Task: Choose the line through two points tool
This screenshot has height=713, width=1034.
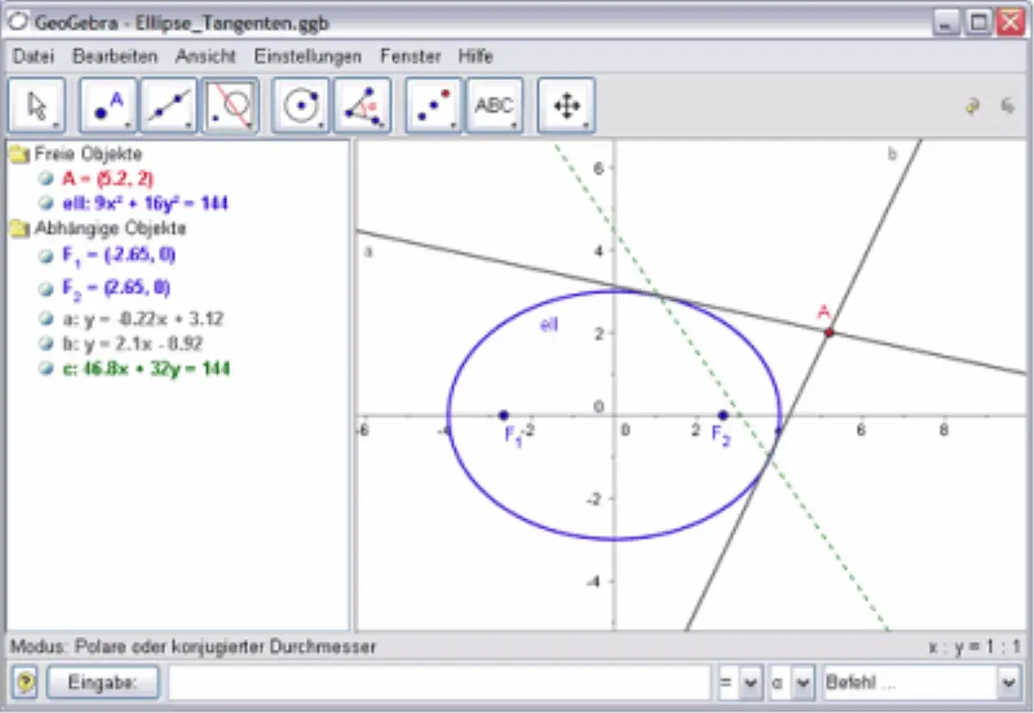Action: coord(169,106)
